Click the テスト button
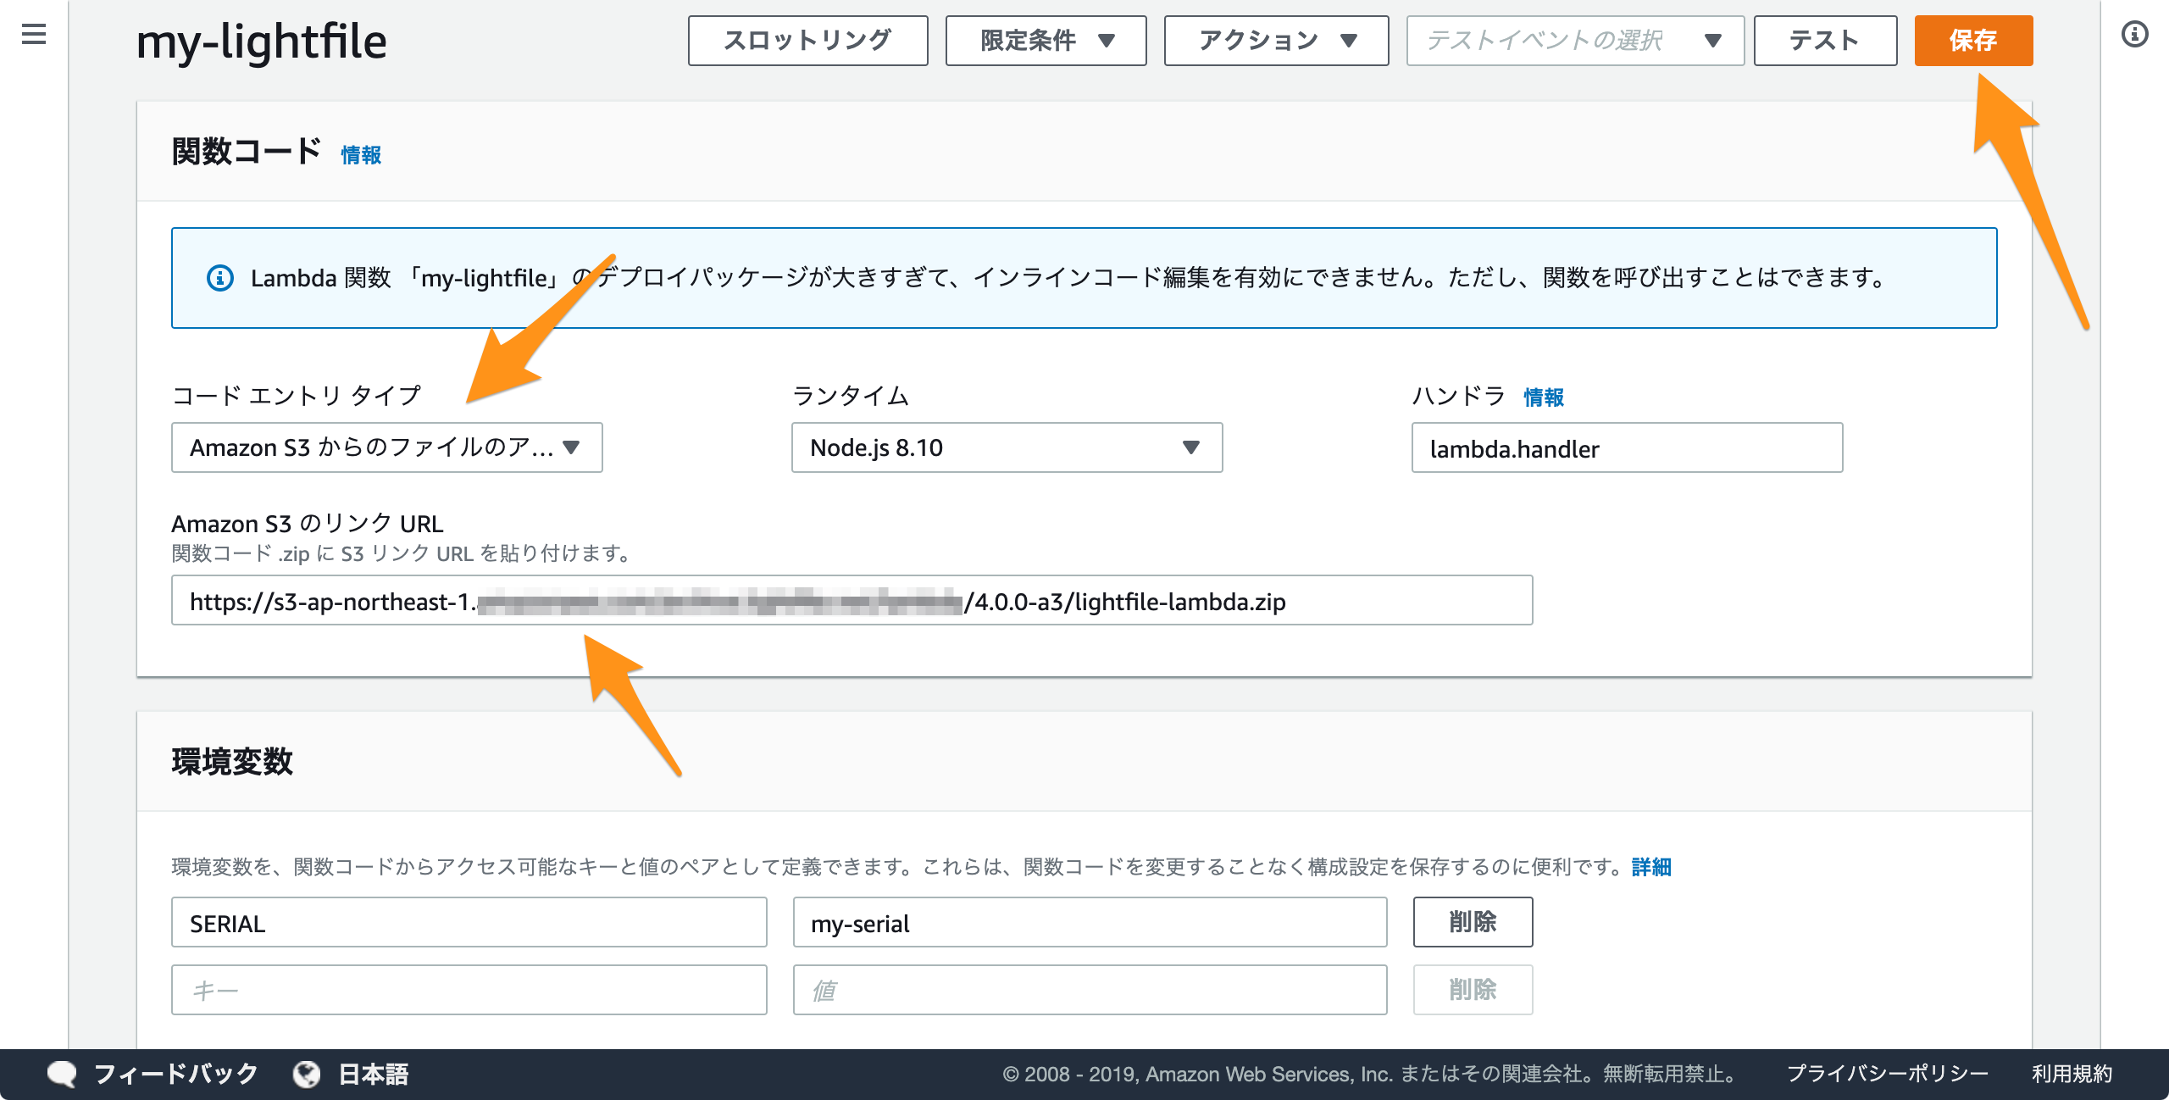 [1825, 40]
